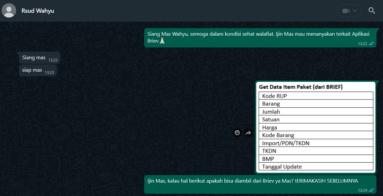The width and height of the screenshot is (383, 196).
Task: Click the 'Kode Barang' row in image
Action: (316, 135)
